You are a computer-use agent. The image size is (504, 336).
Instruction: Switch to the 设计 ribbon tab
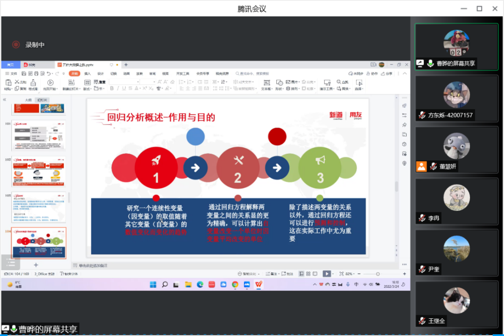pos(100,74)
